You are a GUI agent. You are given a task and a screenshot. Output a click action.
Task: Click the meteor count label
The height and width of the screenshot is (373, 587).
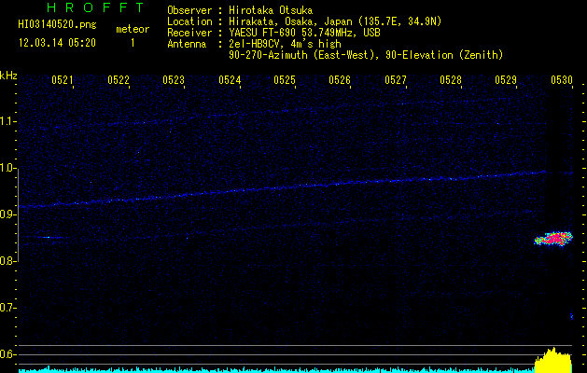pos(133,29)
